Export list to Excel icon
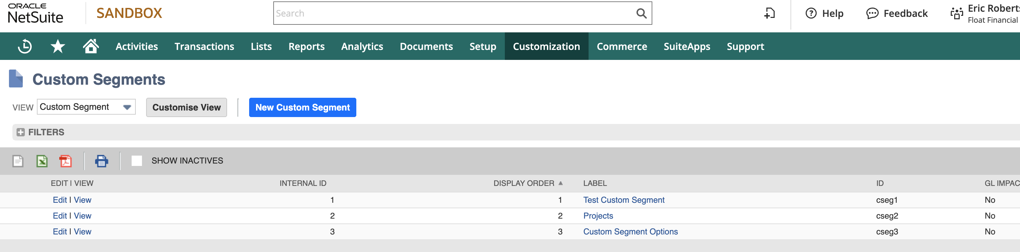The height and width of the screenshot is (252, 1020). [x=42, y=161]
